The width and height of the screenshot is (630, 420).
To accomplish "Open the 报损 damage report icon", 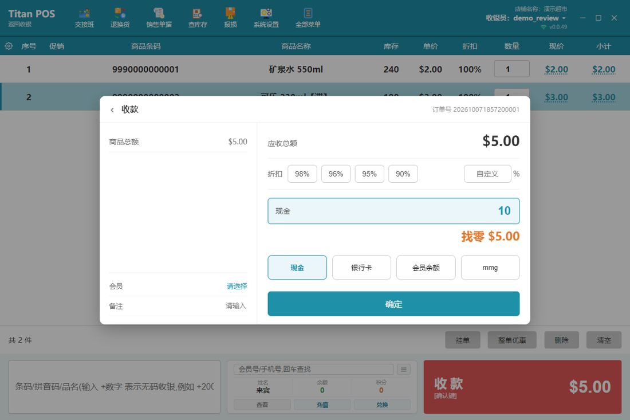I will 230,18.
